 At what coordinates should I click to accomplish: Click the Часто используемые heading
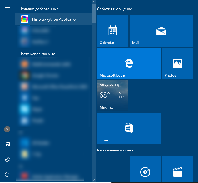pos(37,54)
